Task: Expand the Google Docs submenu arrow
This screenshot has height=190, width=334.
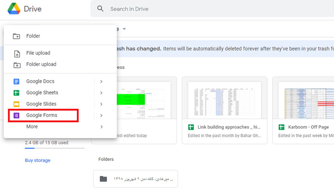Action: pos(101,81)
